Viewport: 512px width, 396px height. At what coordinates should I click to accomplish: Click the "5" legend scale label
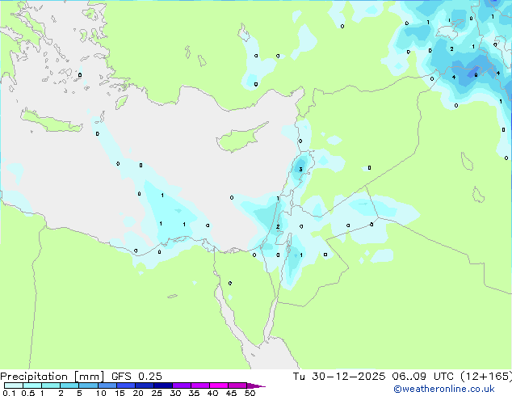click(79, 393)
